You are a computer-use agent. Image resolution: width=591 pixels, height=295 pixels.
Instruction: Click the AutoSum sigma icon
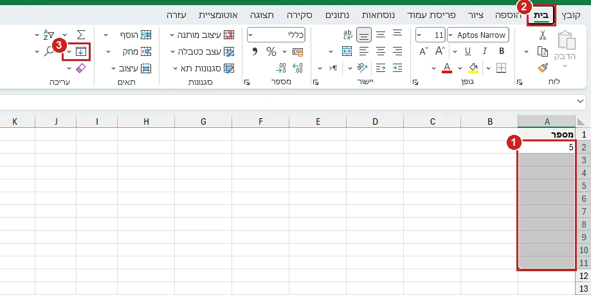(80, 35)
